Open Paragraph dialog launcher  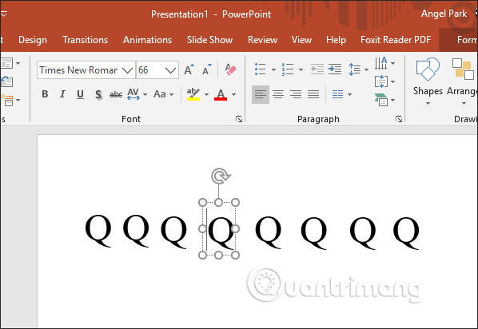tap(399, 119)
